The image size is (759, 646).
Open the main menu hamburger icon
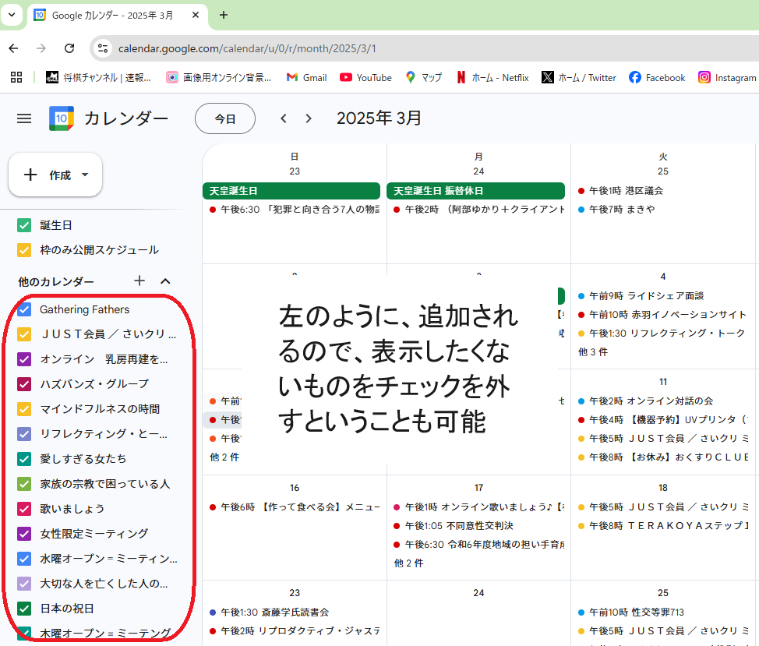point(24,118)
